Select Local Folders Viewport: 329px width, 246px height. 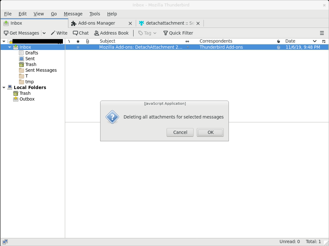[30, 87]
